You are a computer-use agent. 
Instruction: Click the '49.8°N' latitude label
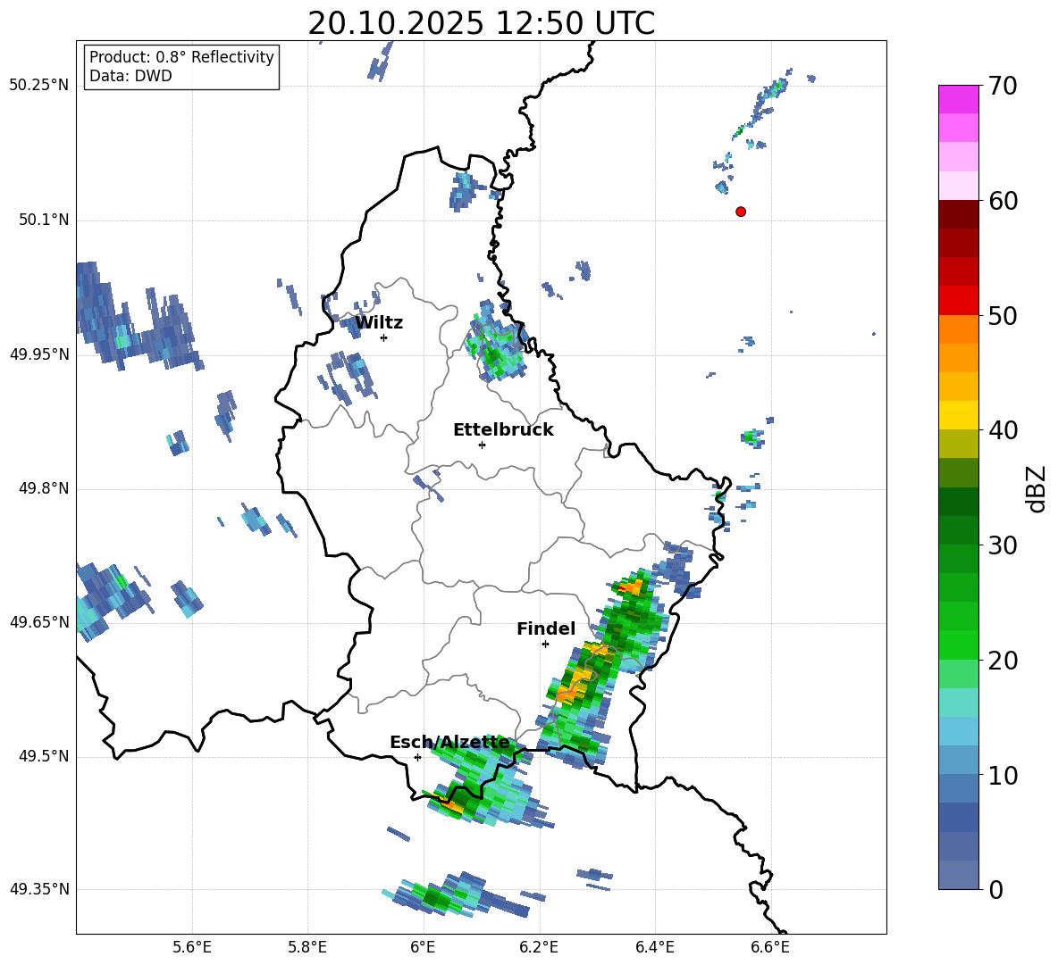tap(45, 488)
